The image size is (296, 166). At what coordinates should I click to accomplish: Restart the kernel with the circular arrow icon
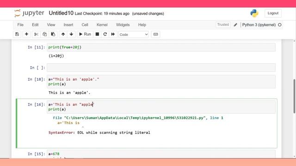click(105, 34)
